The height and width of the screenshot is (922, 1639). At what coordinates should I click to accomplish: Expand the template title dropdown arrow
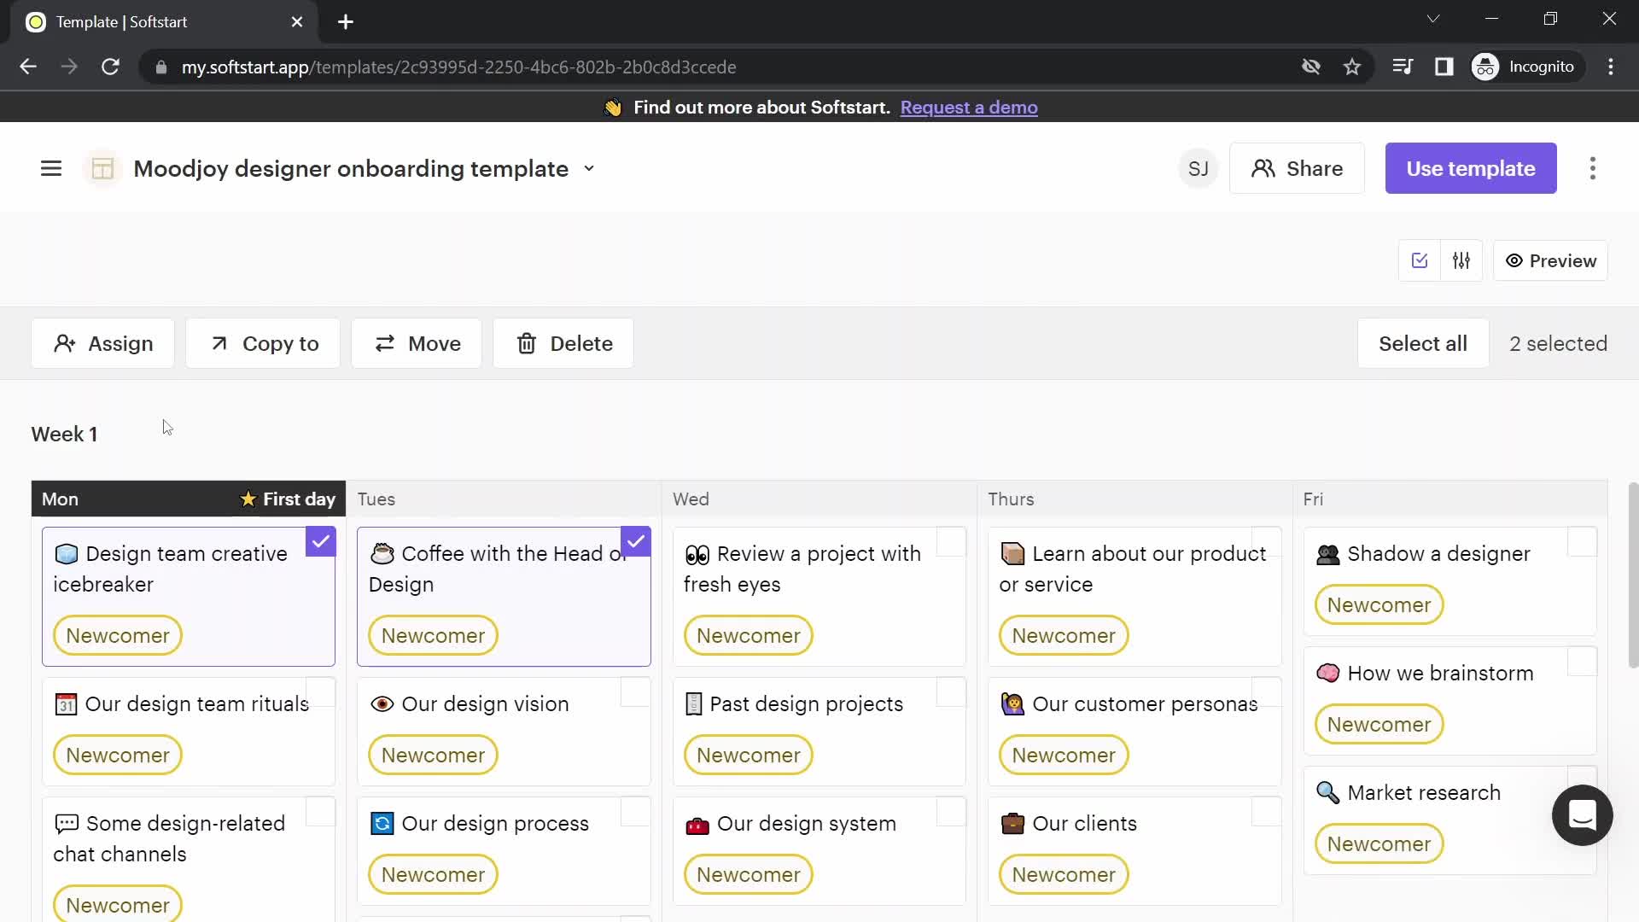589,168
